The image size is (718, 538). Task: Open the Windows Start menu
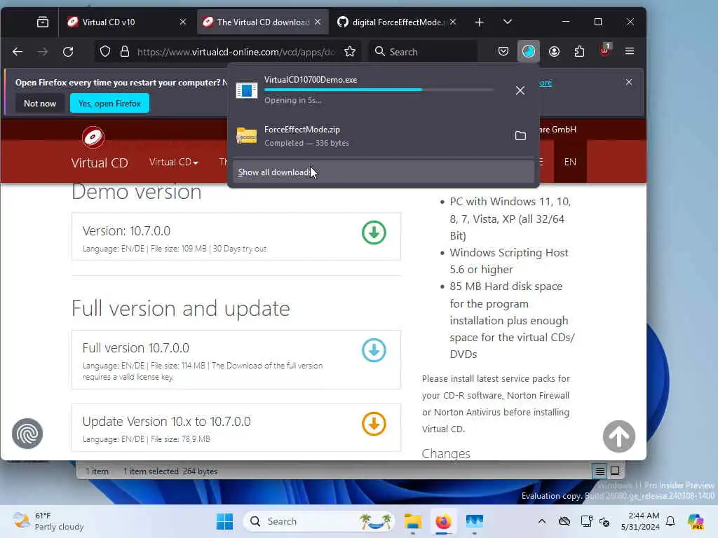point(224,521)
